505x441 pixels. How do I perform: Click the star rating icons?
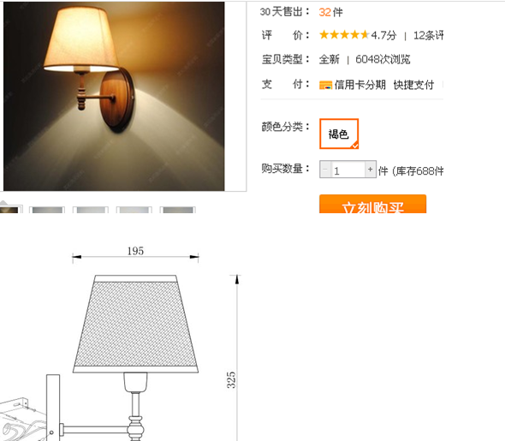[x=344, y=35]
